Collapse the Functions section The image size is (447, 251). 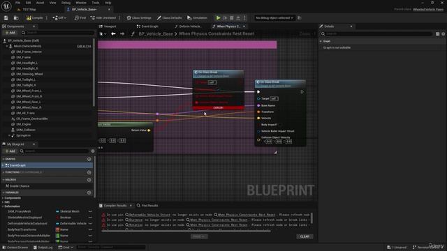pos(3,172)
